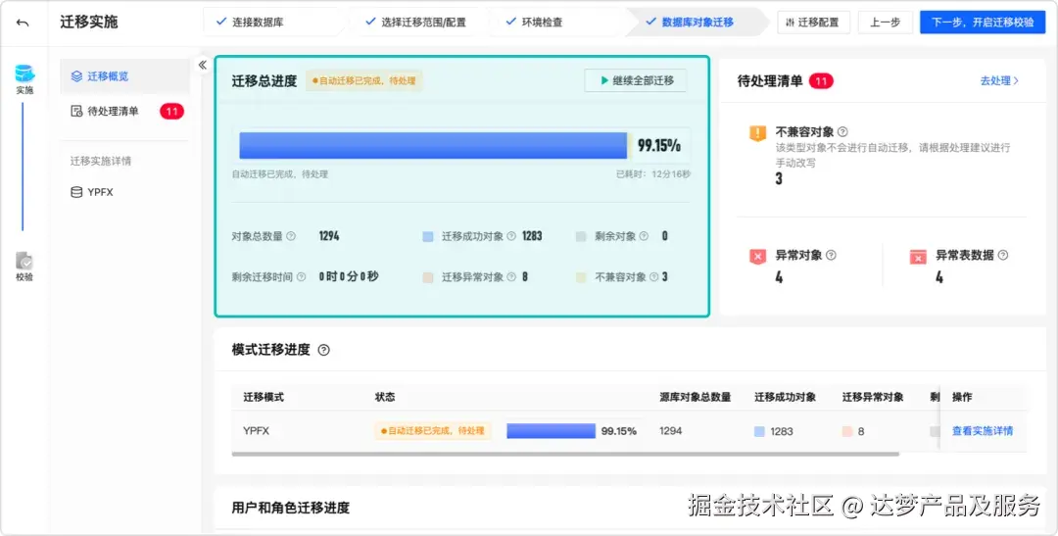Click the orange 不兼容对象 warning icon
Screen dimensions: 1058x536
click(x=757, y=133)
